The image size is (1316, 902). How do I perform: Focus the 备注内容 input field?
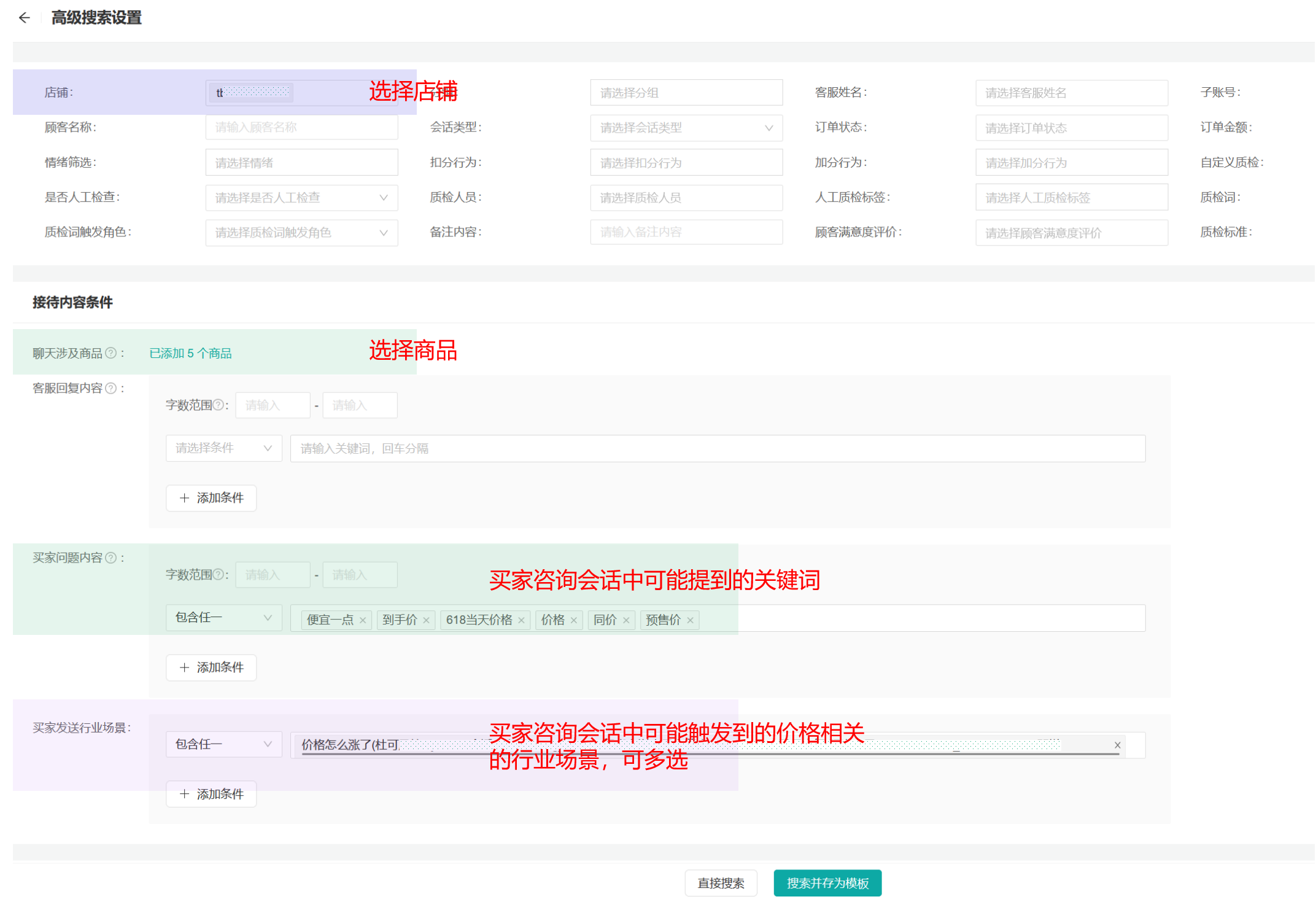[x=686, y=232]
